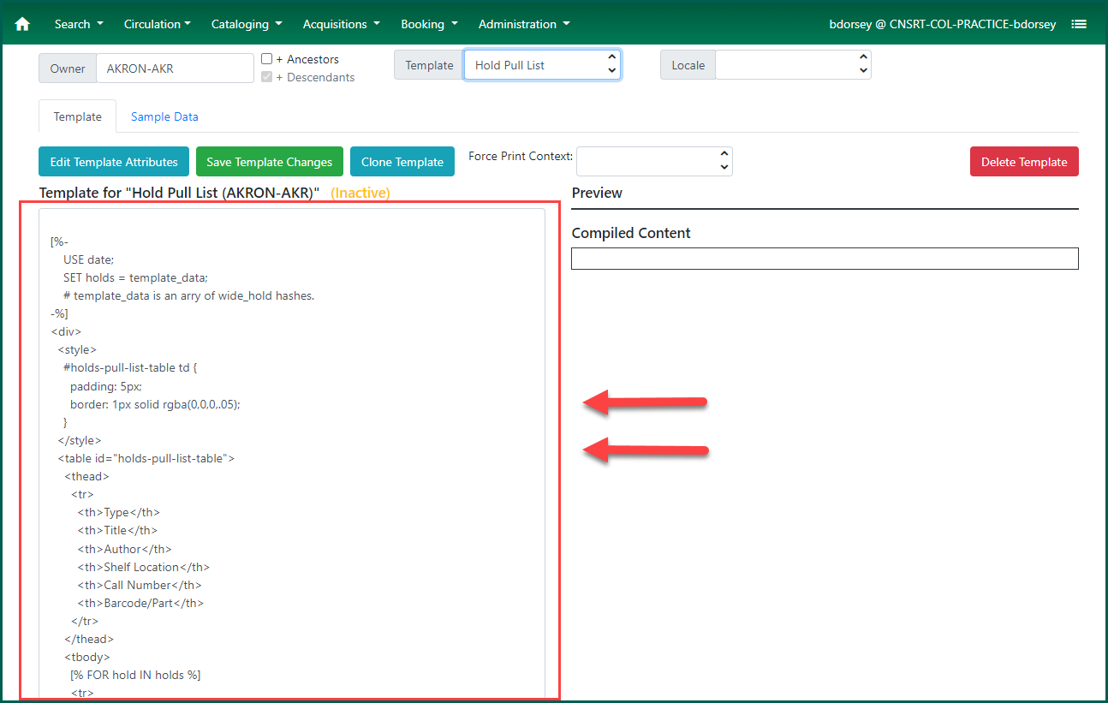Click the '<th>Barcode/Part</th>' line
Viewport: 1108px width, 703px height.
click(x=140, y=603)
